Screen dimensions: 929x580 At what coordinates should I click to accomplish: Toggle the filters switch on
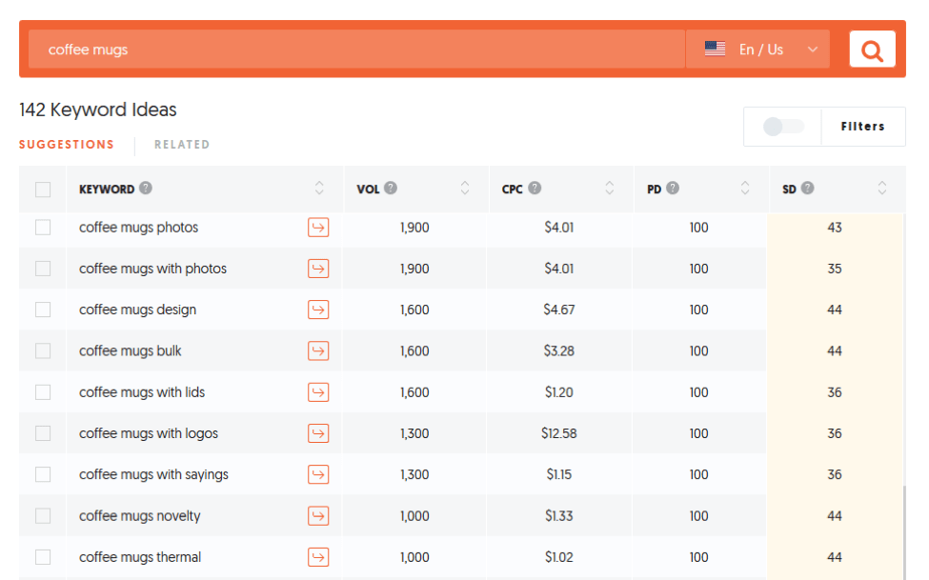(x=782, y=126)
